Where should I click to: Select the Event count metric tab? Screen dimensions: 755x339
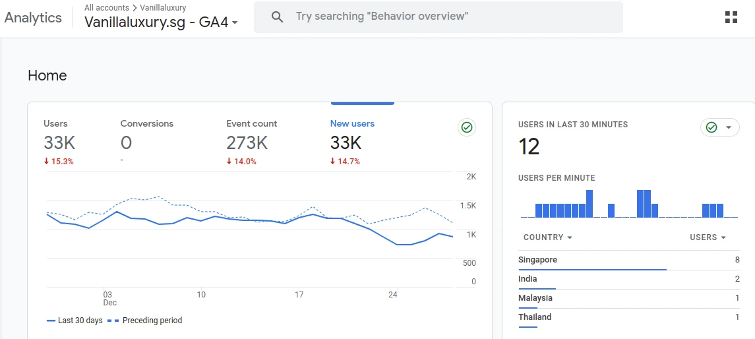click(252, 142)
